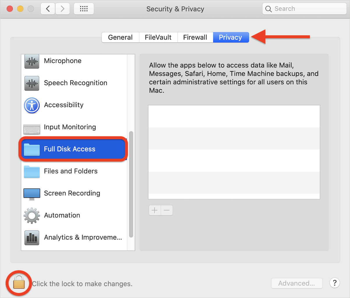Open Analytics & Improvements chart icon
Image resolution: width=350 pixels, height=298 pixels.
[x=32, y=238]
